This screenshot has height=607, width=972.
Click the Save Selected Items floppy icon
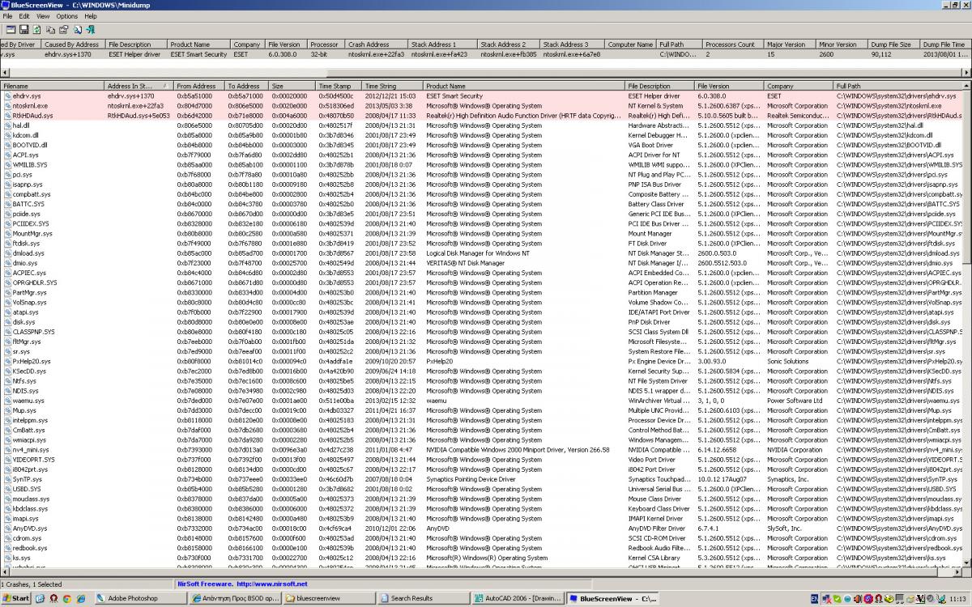[24, 29]
